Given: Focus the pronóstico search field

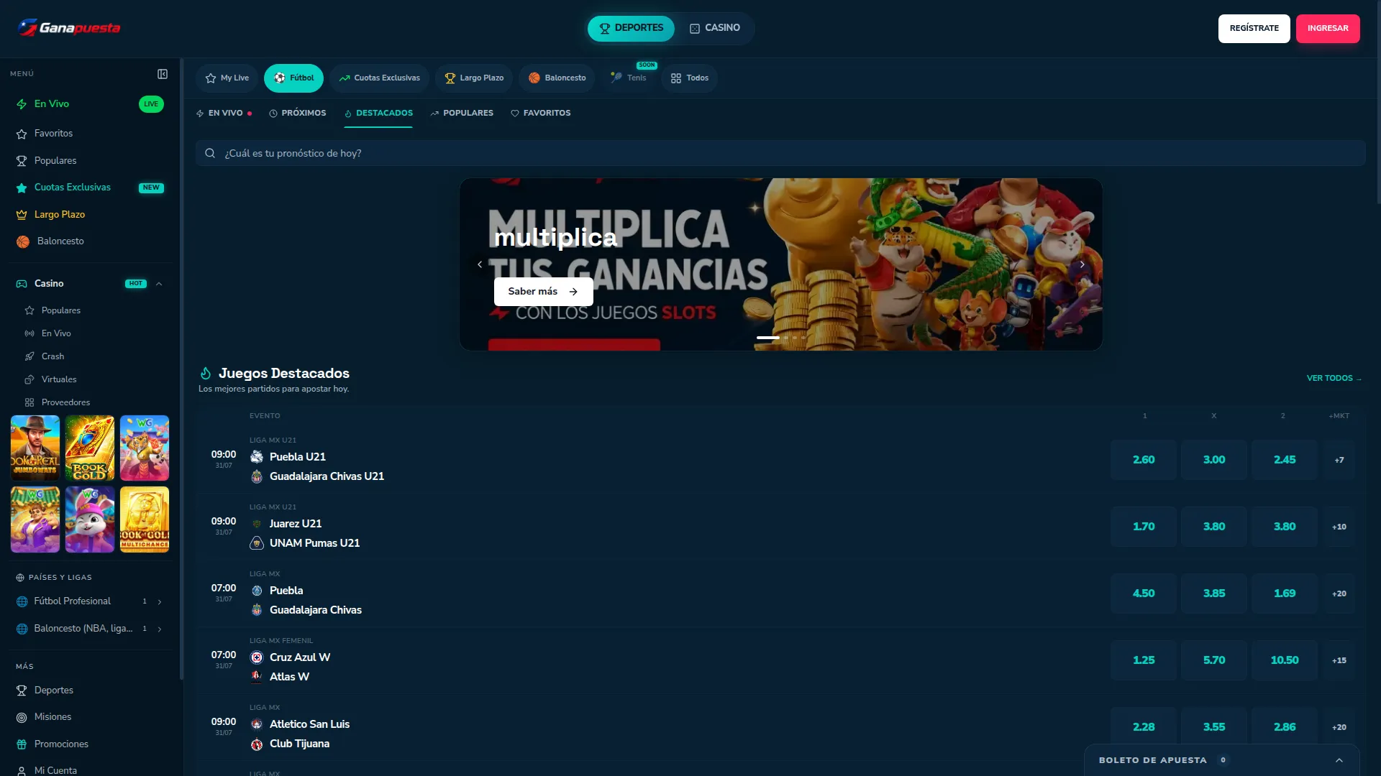Looking at the screenshot, I should coord(780,153).
